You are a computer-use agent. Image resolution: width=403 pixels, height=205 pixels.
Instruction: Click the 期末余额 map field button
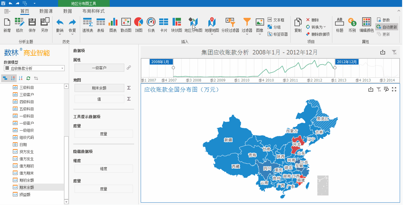(99, 88)
